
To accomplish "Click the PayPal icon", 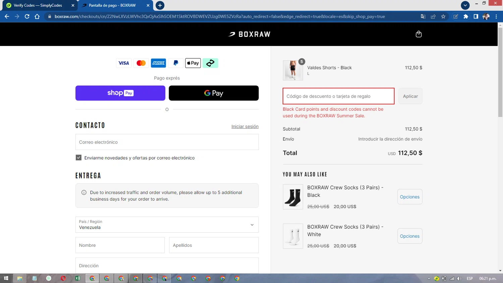I will [x=176, y=63].
